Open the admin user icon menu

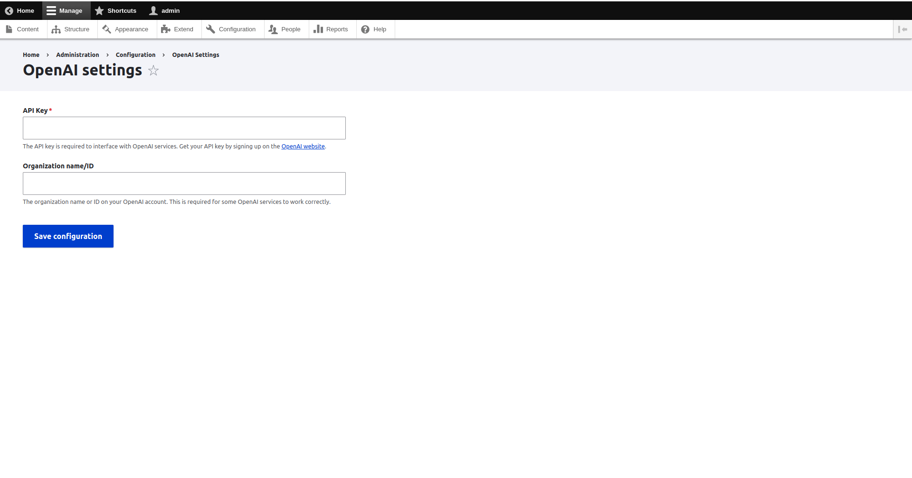pos(153,11)
